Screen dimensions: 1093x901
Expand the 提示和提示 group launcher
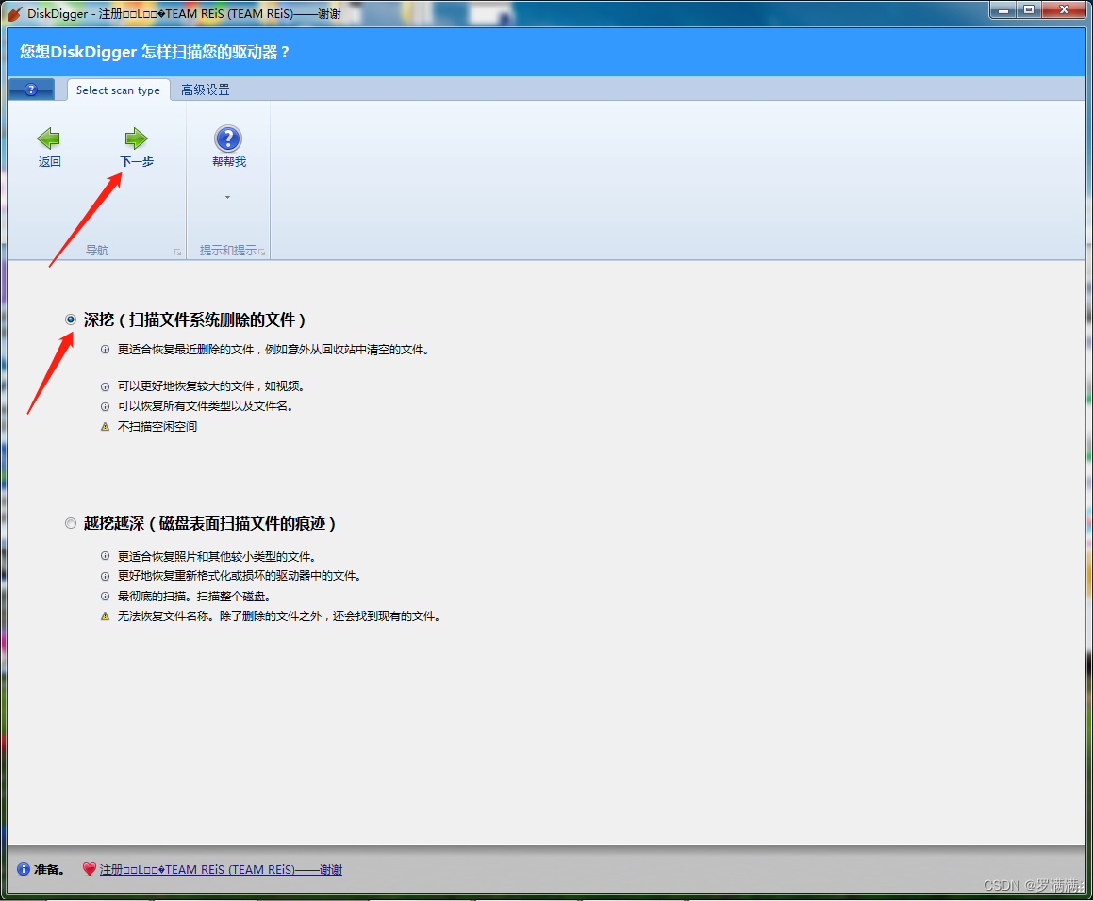(x=262, y=253)
